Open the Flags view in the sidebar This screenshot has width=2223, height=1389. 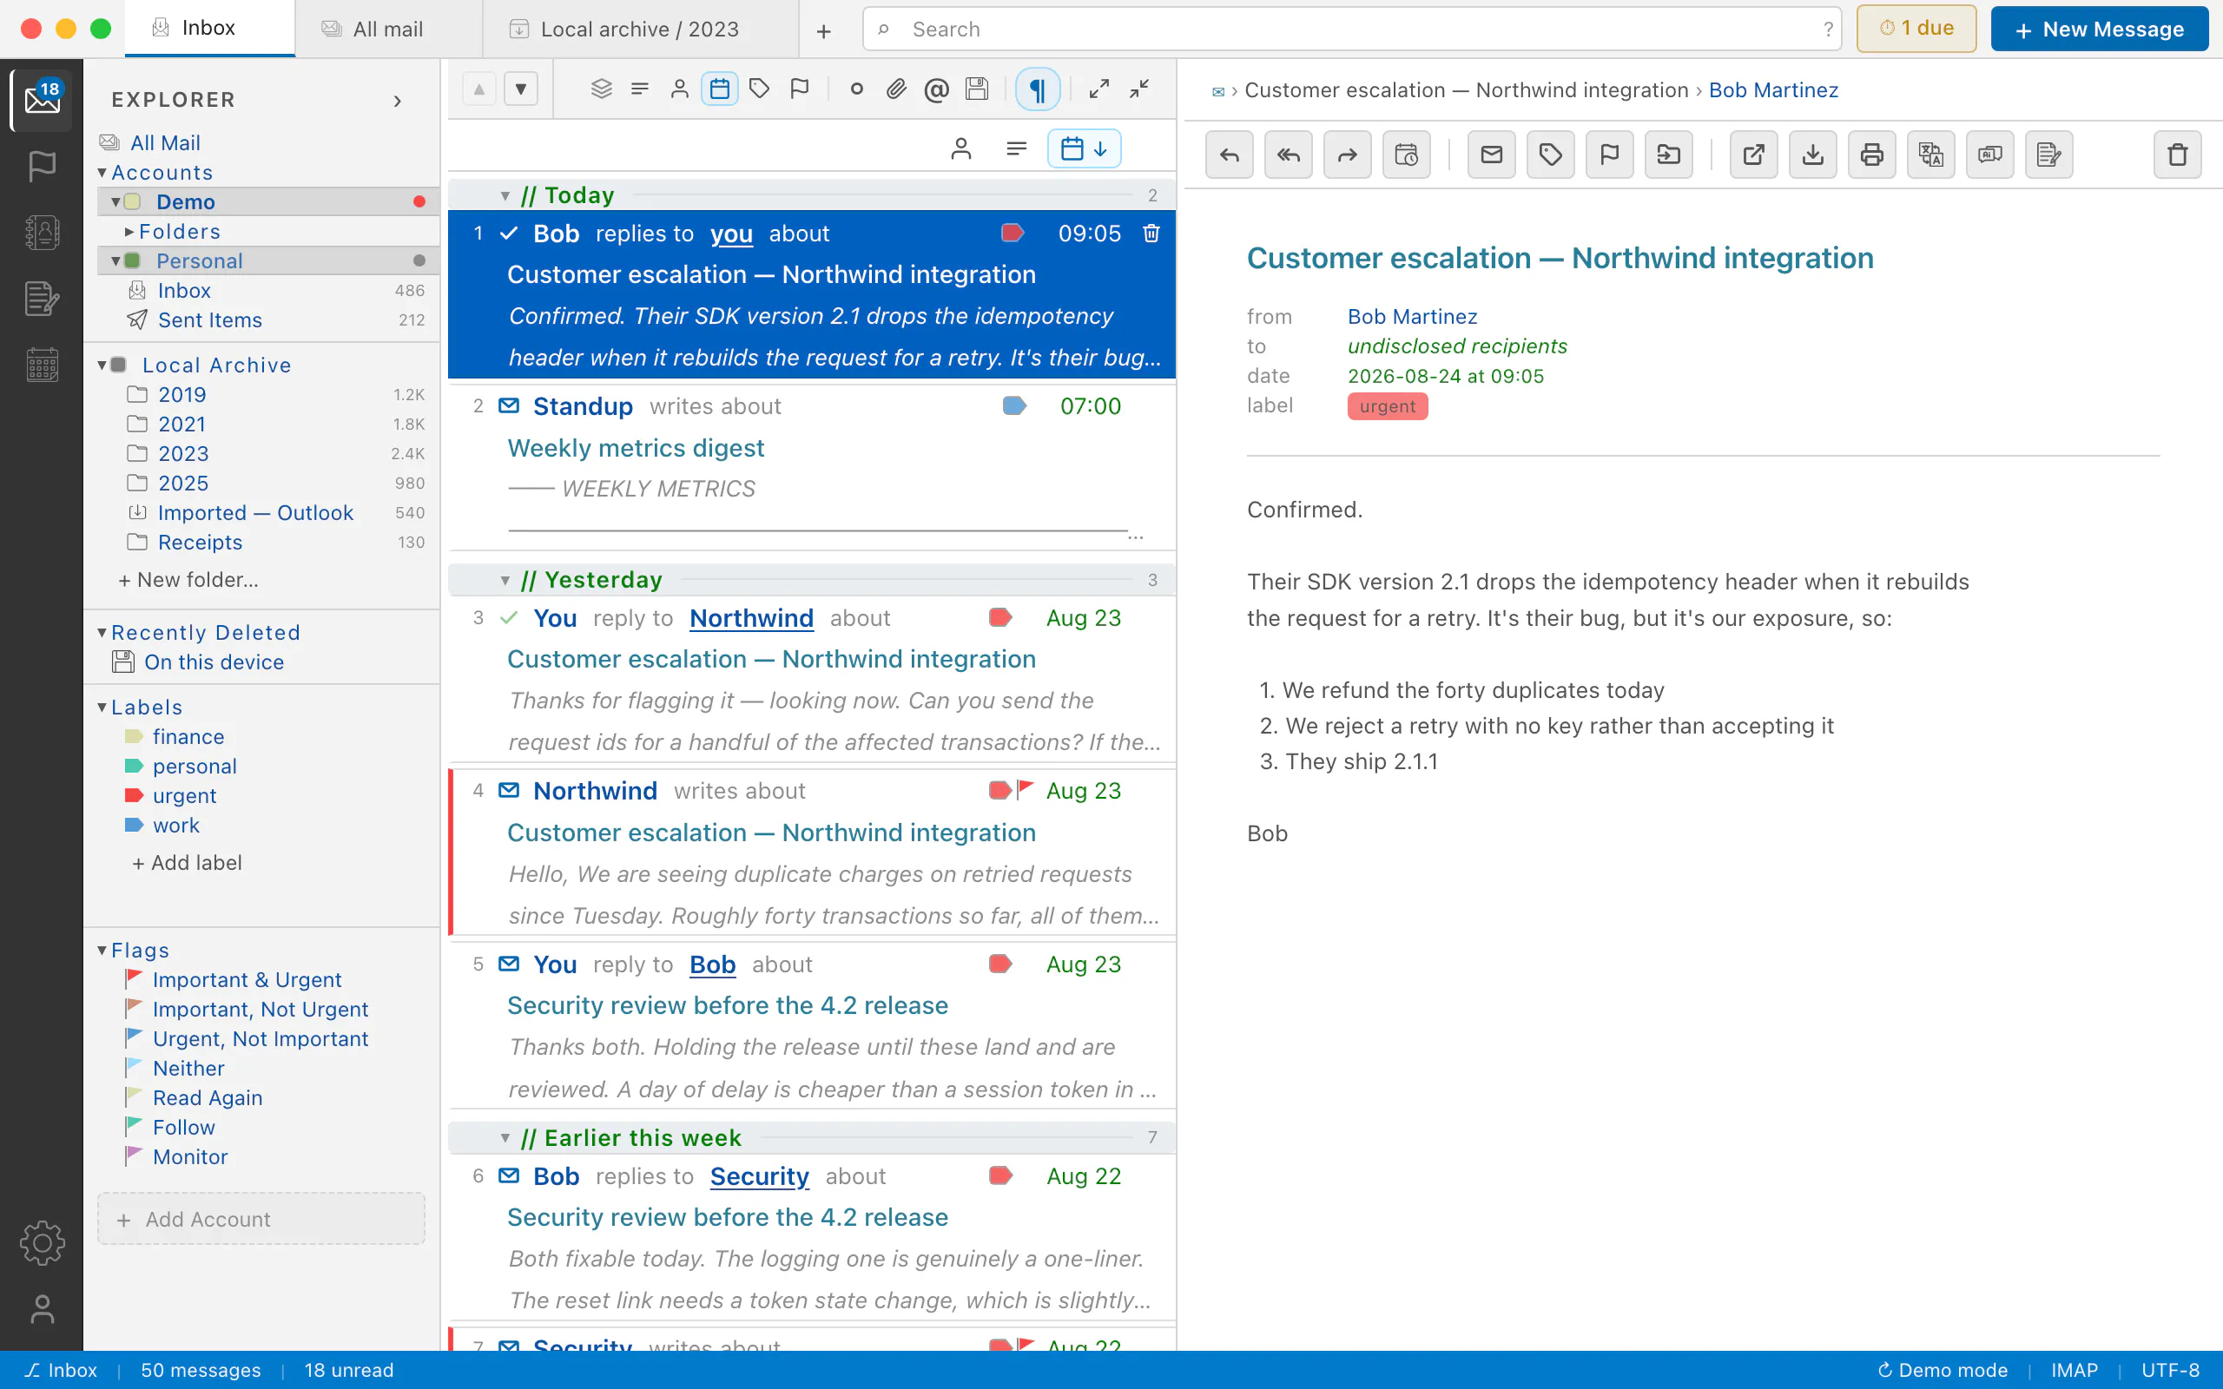[43, 167]
